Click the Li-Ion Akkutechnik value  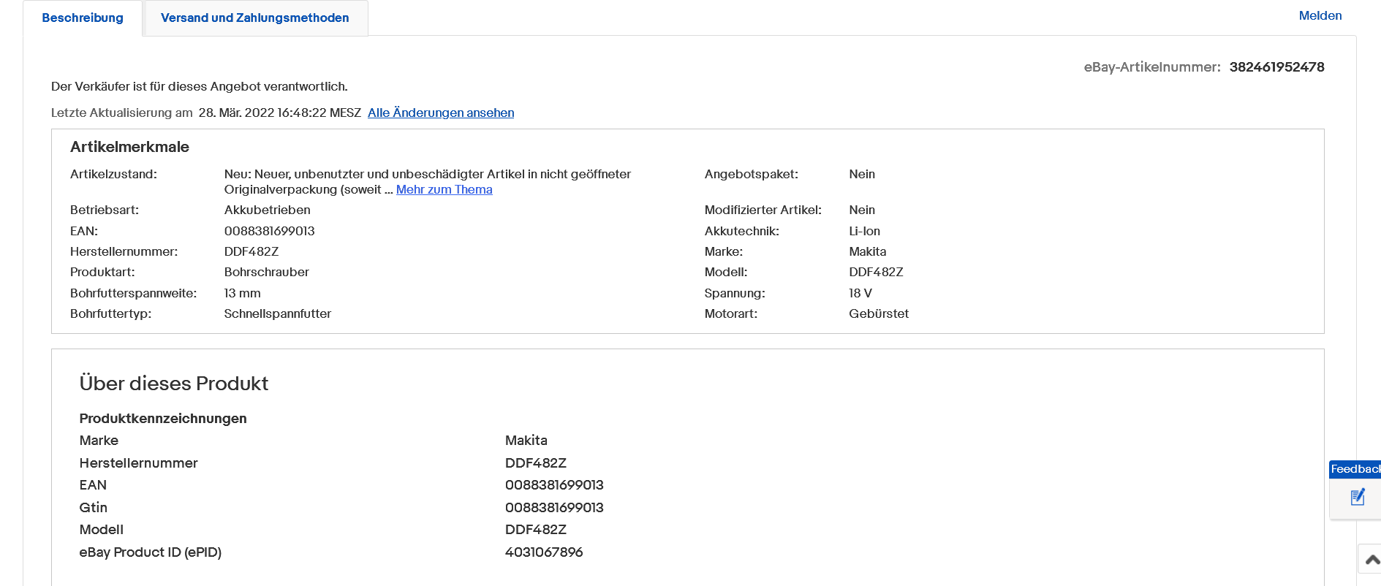point(864,231)
